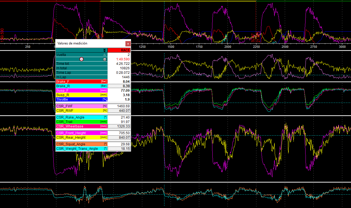Click the clock icon in the measurement panel

coord(81,59)
